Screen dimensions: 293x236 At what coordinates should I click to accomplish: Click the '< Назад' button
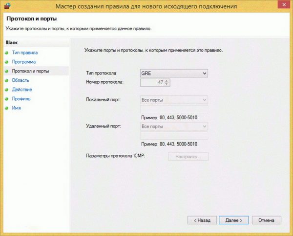[x=202, y=220]
